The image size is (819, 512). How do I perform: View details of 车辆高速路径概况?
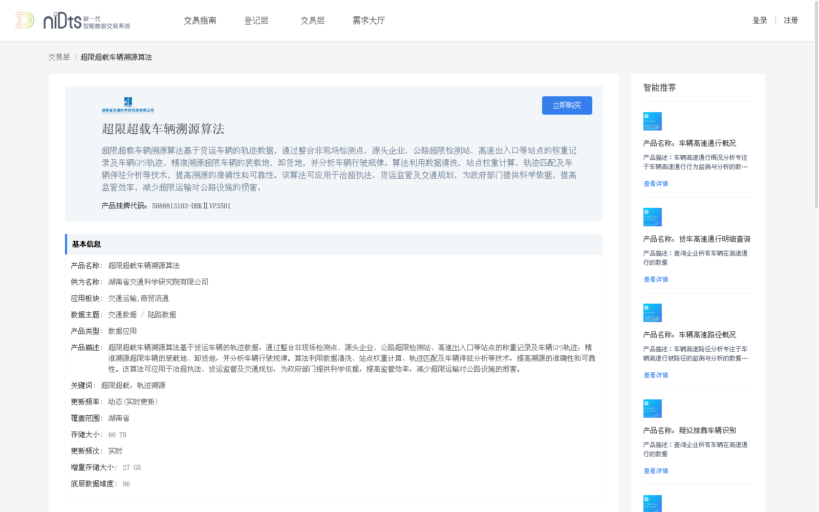pyautogui.click(x=656, y=375)
